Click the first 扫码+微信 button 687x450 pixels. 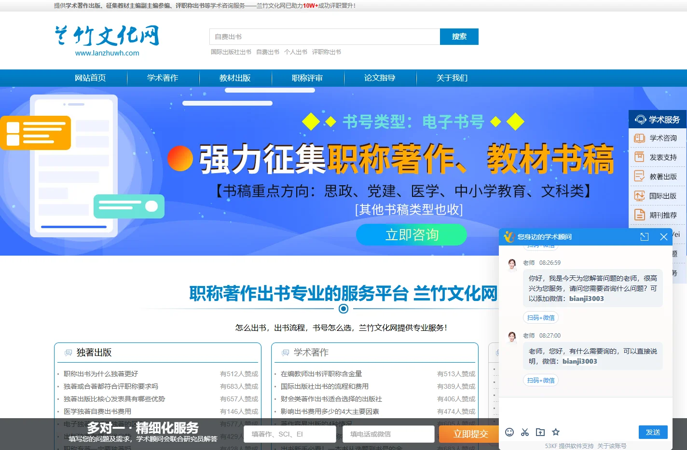(541, 318)
